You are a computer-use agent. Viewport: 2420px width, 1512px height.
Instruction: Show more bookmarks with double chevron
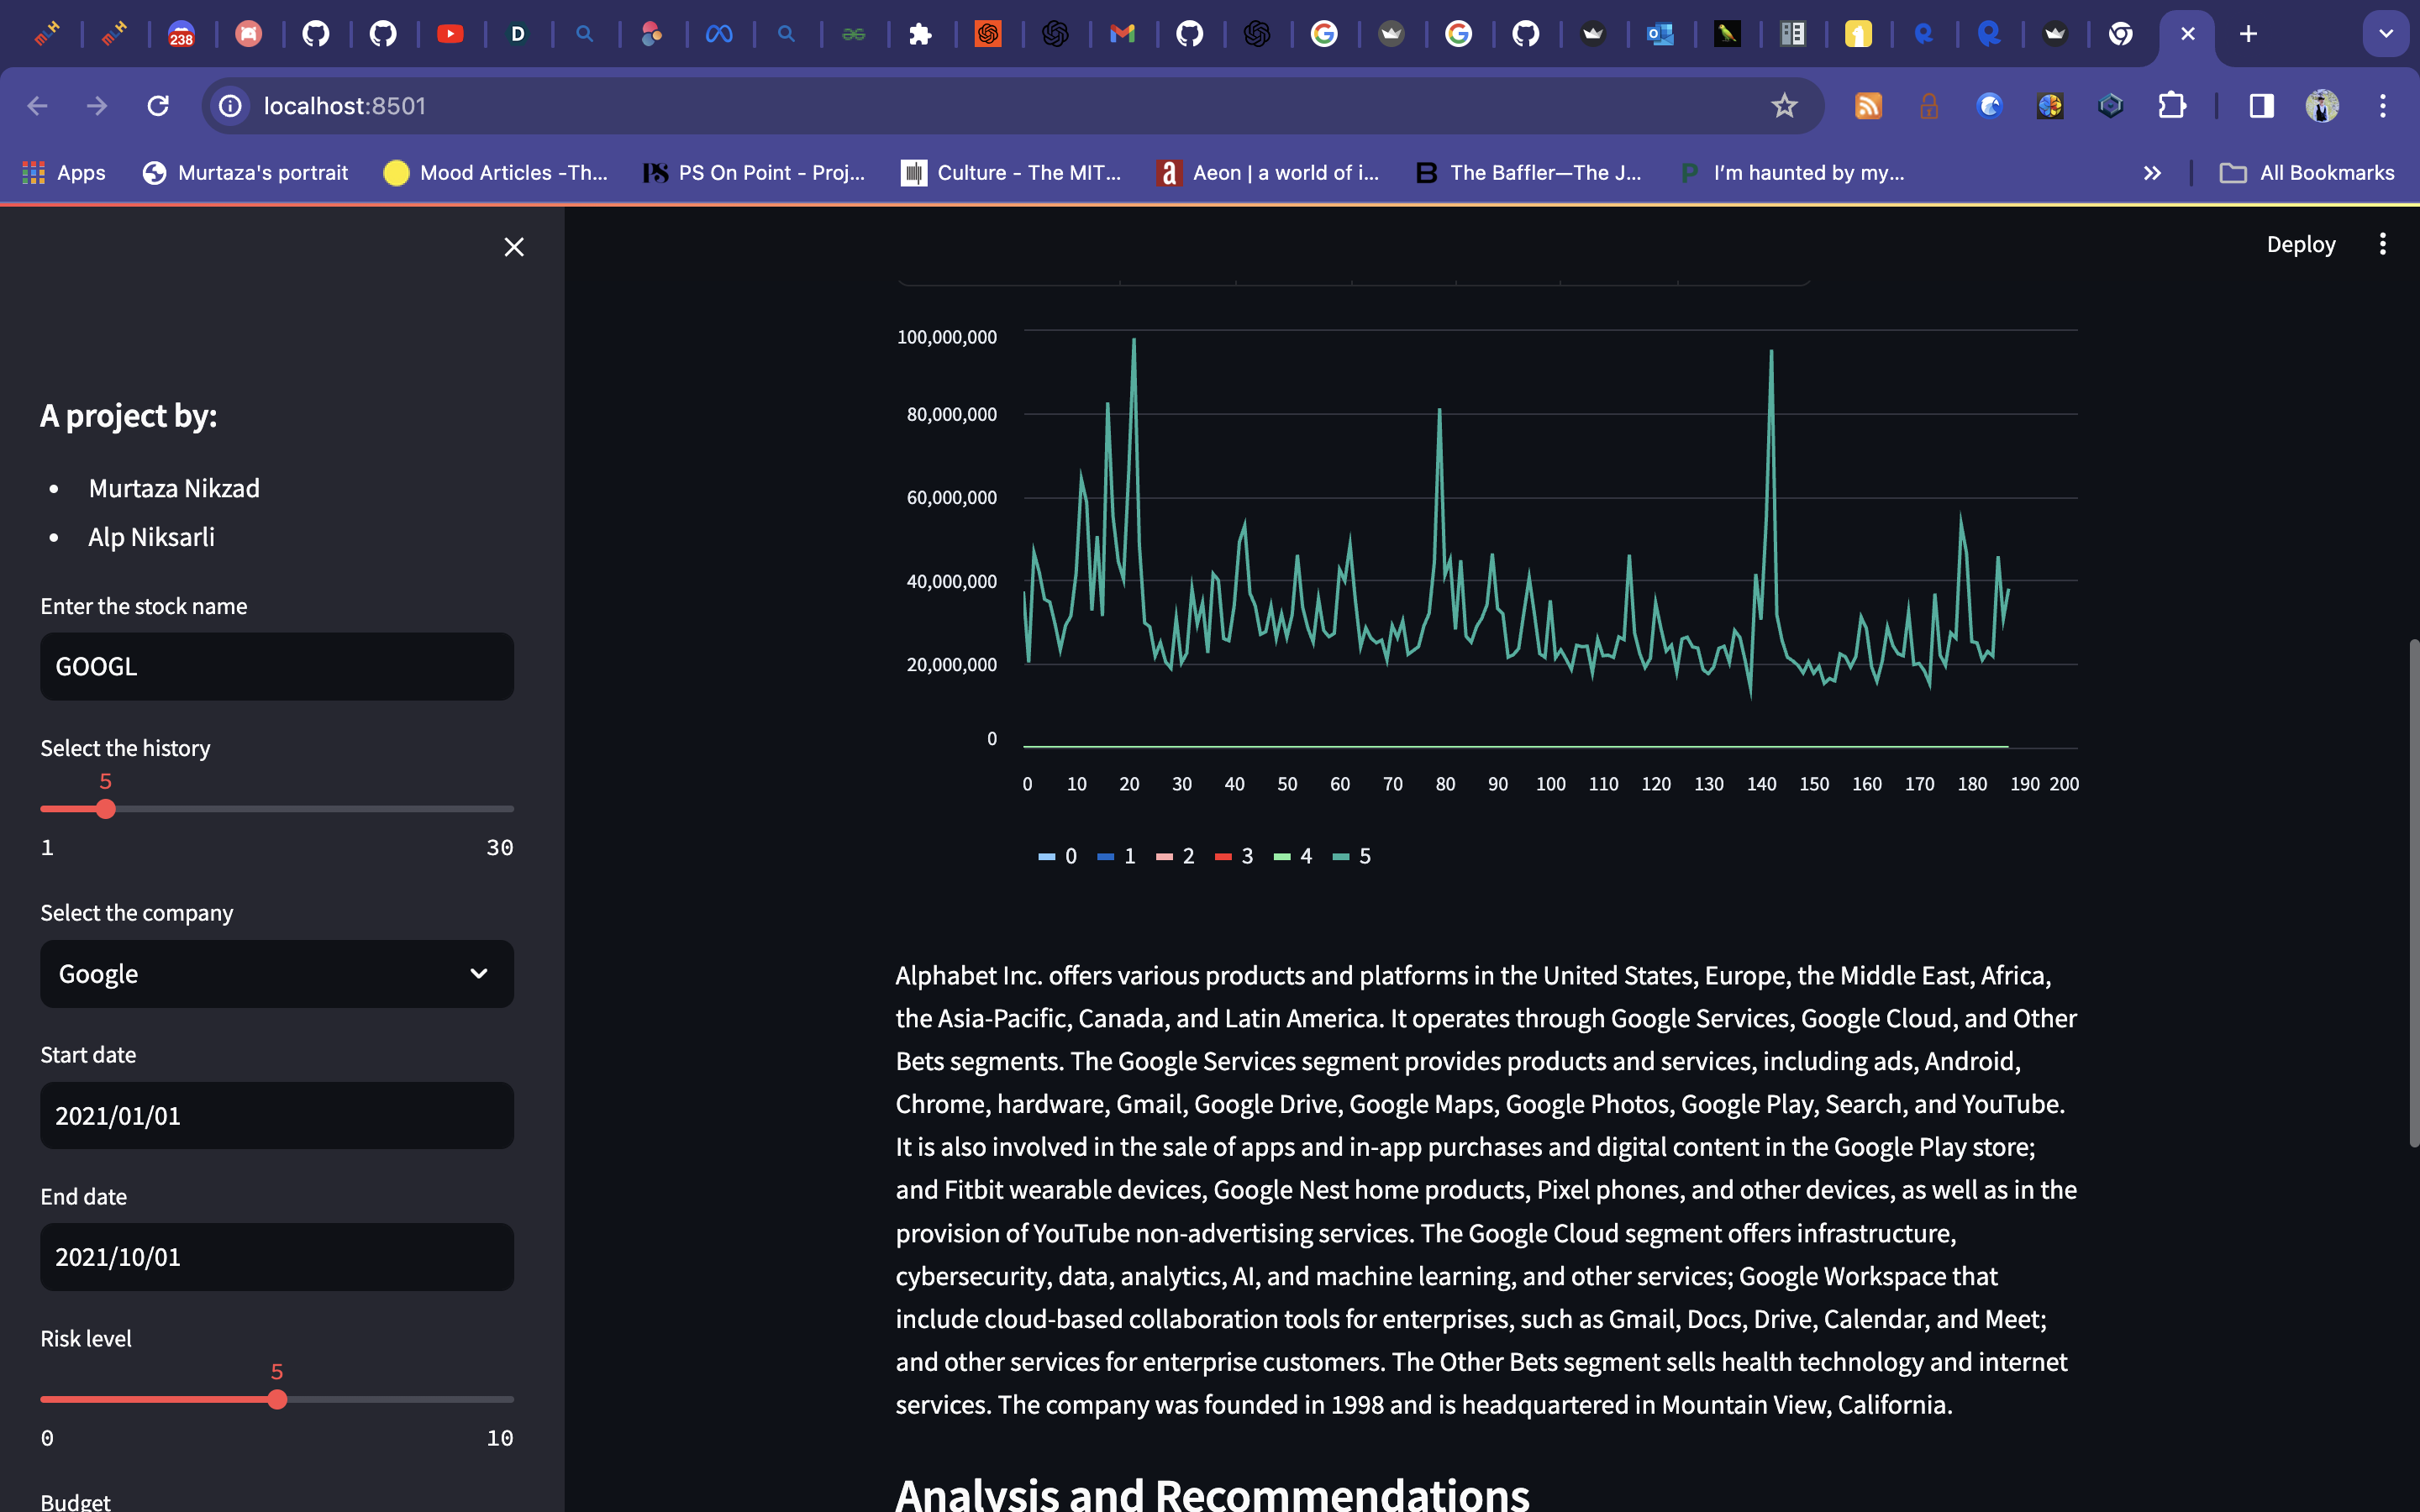click(2152, 173)
